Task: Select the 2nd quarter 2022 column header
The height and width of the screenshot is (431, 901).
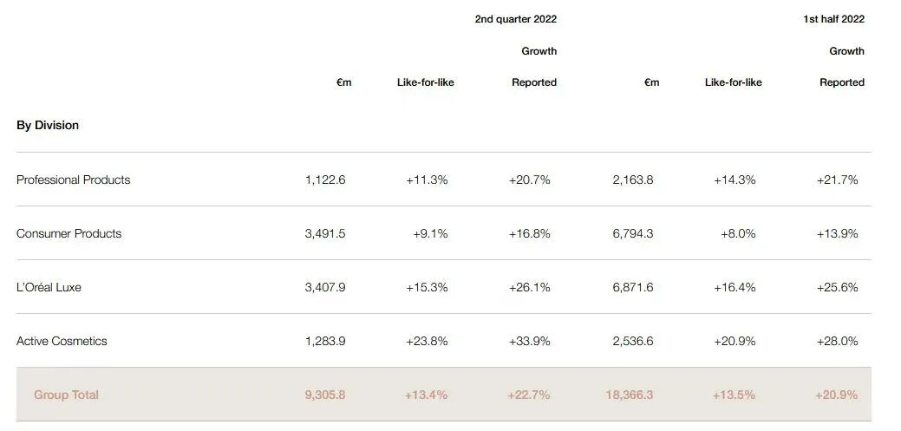Action: click(515, 19)
